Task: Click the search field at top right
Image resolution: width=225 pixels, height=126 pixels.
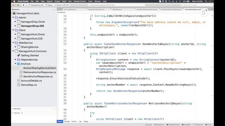Action: tap(197, 5)
